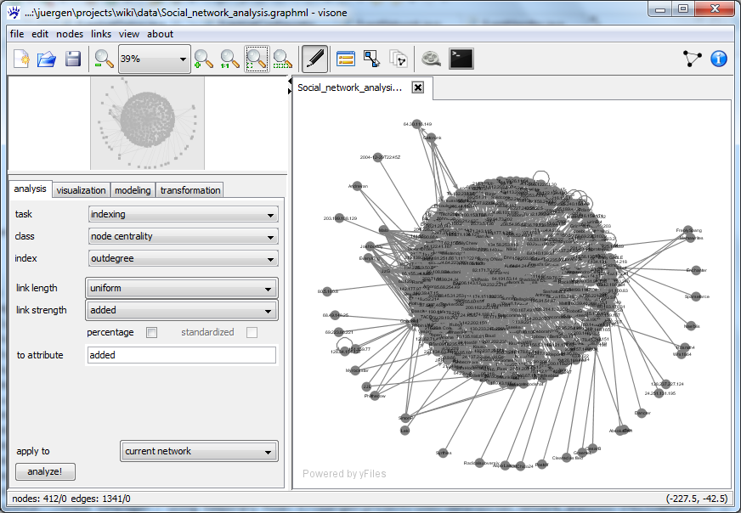Click the save floppy disk icon
The width and height of the screenshot is (741, 513).
coord(73,59)
